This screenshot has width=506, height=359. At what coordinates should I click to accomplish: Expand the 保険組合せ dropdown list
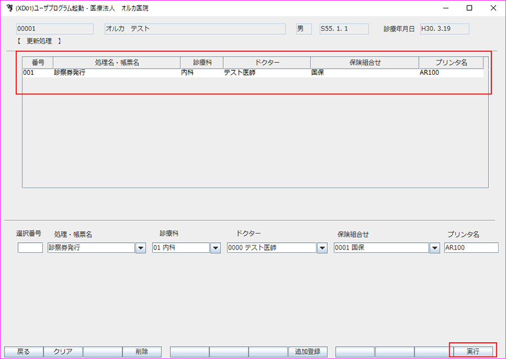click(x=435, y=247)
